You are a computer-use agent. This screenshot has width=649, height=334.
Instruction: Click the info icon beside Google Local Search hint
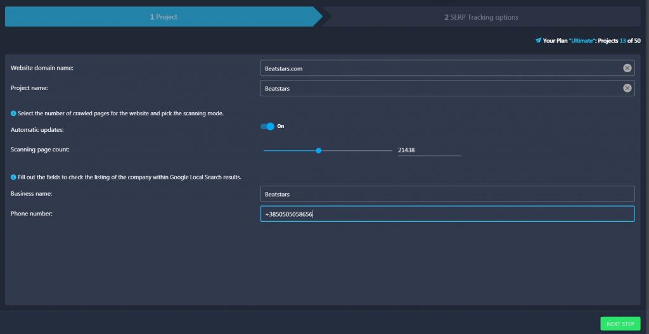(13, 177)
